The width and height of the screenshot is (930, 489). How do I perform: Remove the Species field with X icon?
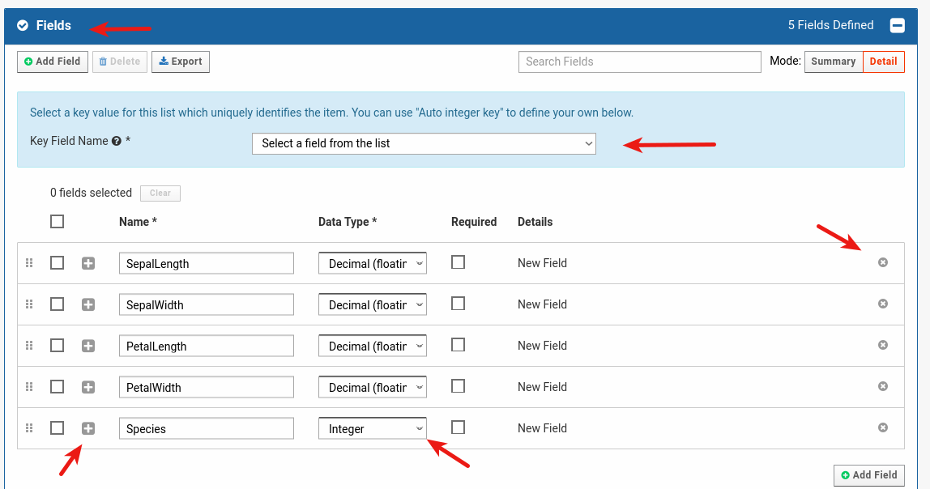click(x=883, y=427)
